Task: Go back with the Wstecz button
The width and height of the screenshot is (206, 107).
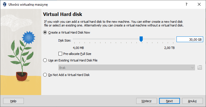Action: tap(146, 101)
